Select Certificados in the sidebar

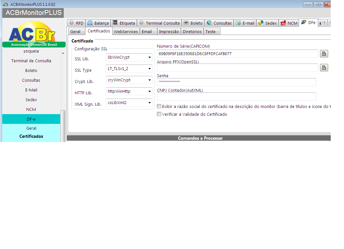31,136
